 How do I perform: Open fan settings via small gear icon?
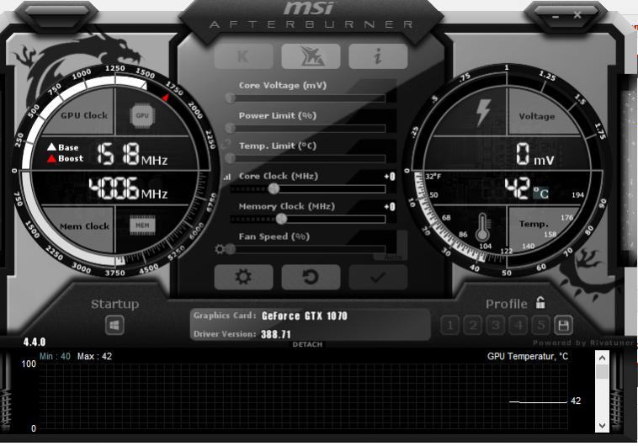click(220, 249)
